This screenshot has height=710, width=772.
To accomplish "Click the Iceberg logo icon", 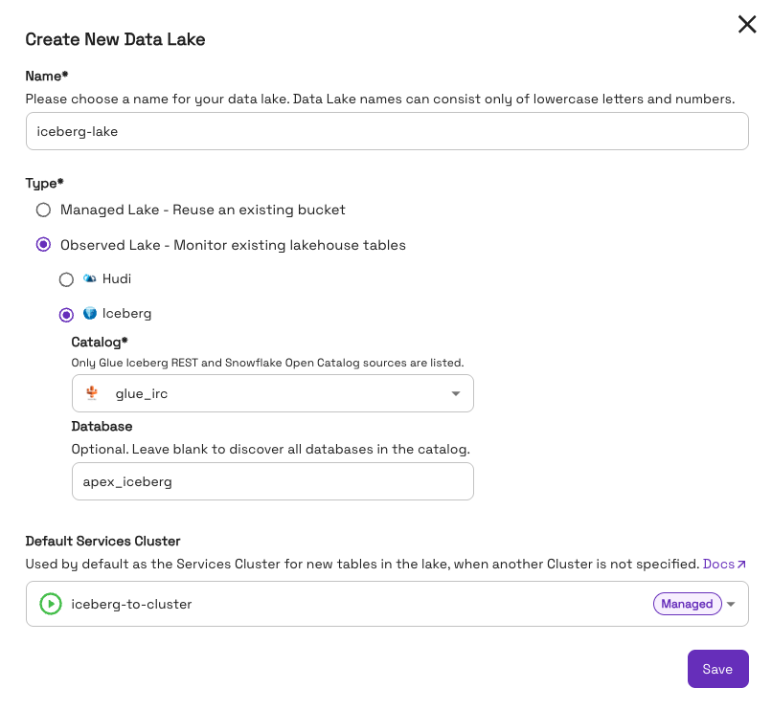I will pos(90,313).
